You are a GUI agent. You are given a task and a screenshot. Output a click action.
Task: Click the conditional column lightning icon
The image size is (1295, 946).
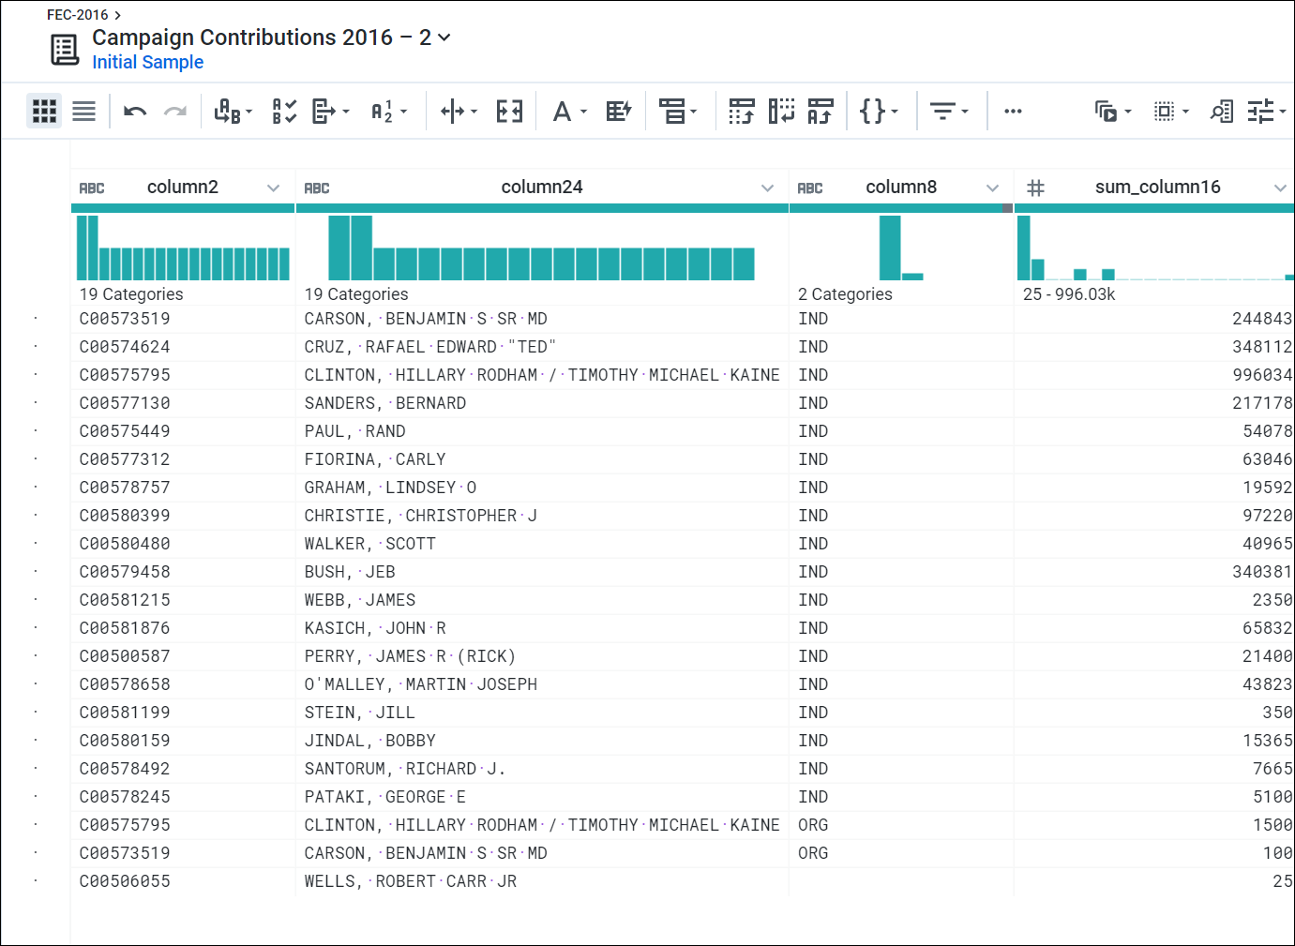pyautogui.click(x=619, y=112)
